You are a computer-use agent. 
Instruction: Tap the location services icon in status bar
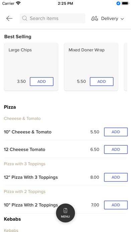[x=118, y=3]
